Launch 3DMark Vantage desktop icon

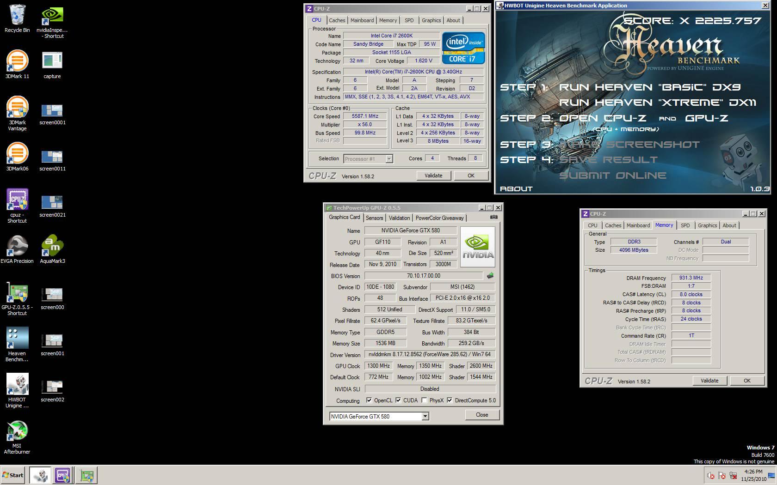17,114
